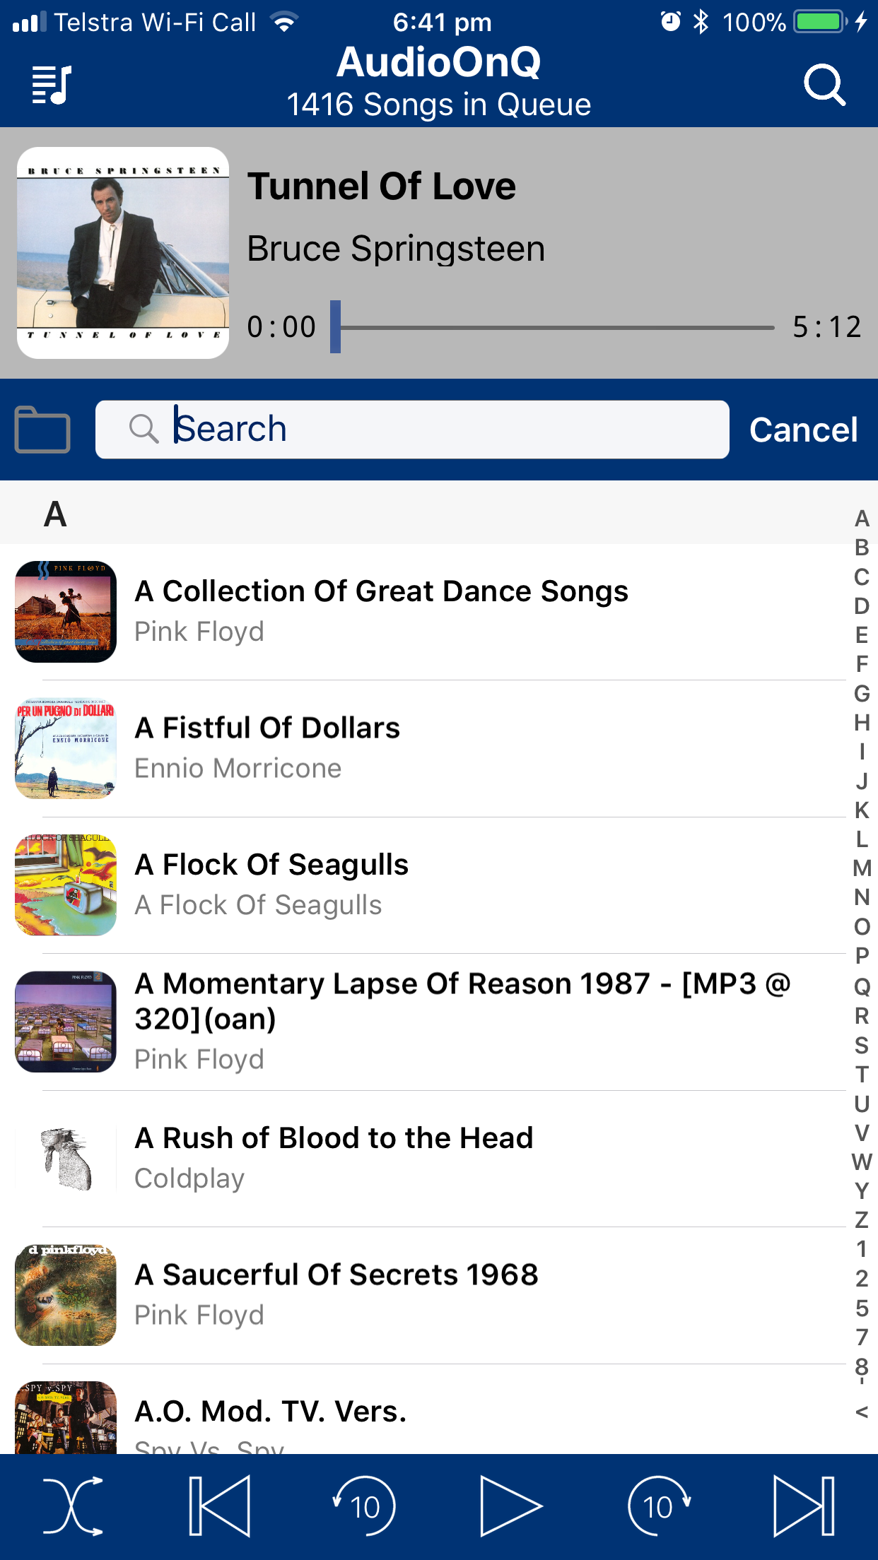Cancel the album search

(x=803, y=430)
